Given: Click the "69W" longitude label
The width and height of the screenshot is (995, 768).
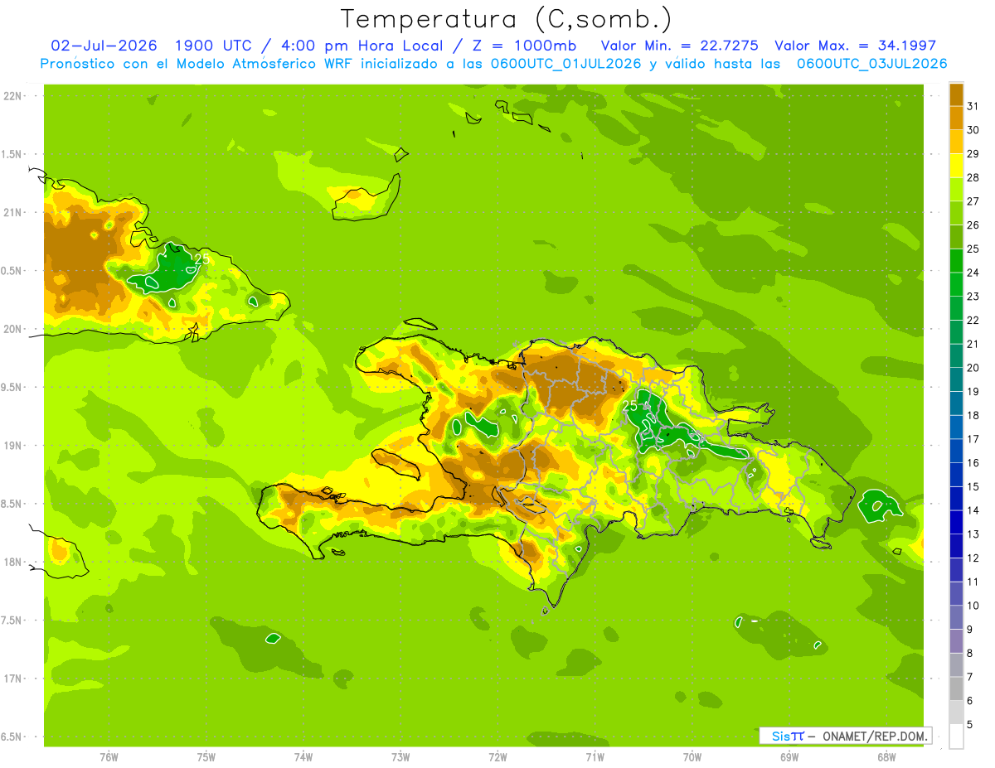Looking at the screenshot, I should [x=789, y=757].
